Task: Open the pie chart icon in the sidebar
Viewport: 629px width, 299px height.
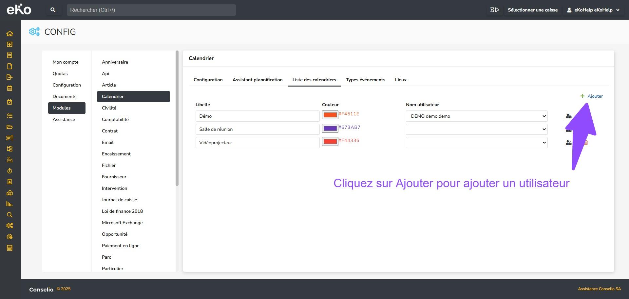Action: 10,237
